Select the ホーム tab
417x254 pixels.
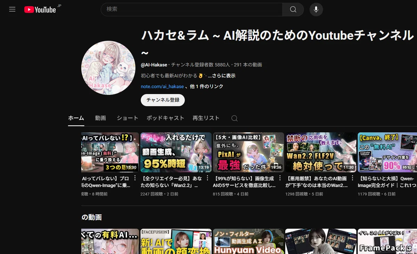coord(76,118)
